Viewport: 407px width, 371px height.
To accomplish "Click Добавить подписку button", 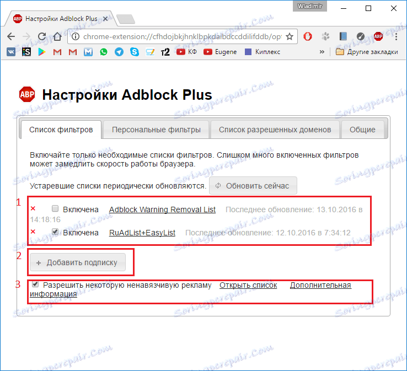I will [x=78, y=262].
